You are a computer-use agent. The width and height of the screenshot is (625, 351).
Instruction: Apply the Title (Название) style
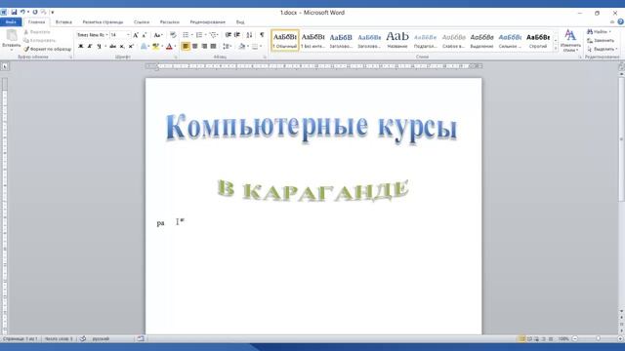(397, 40)
